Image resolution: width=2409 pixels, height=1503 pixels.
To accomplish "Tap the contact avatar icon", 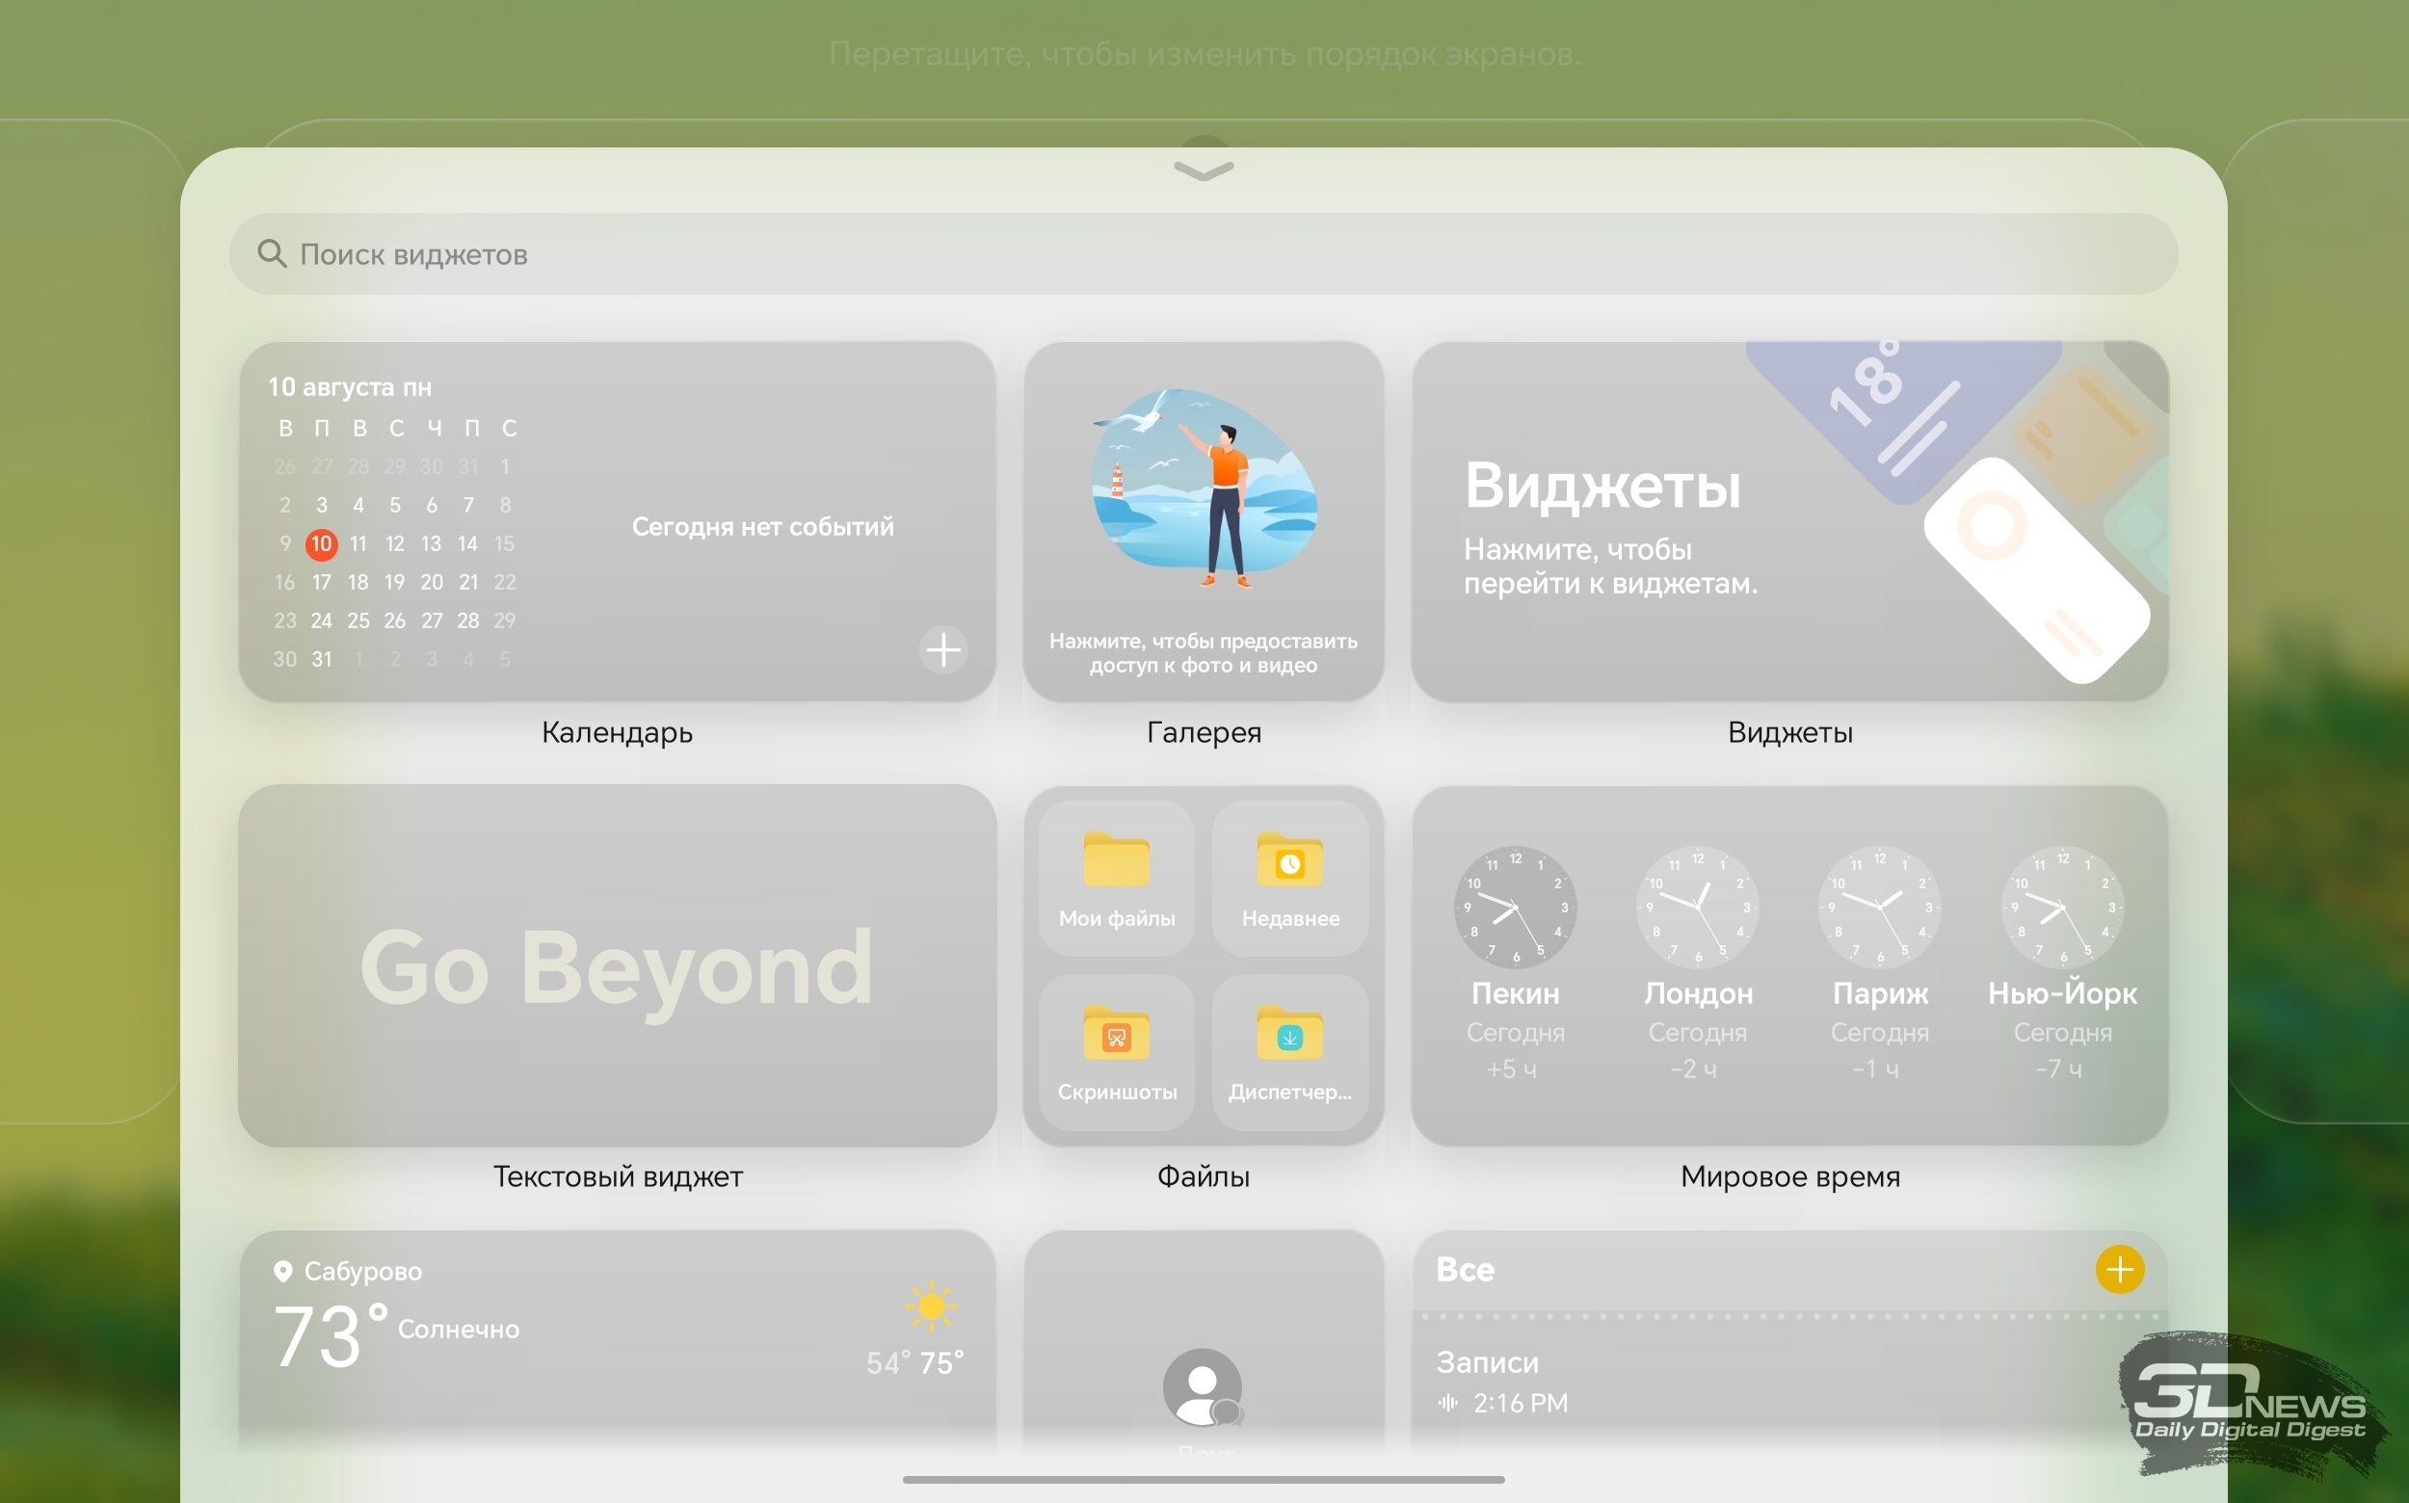I will pos(1203,1387).
